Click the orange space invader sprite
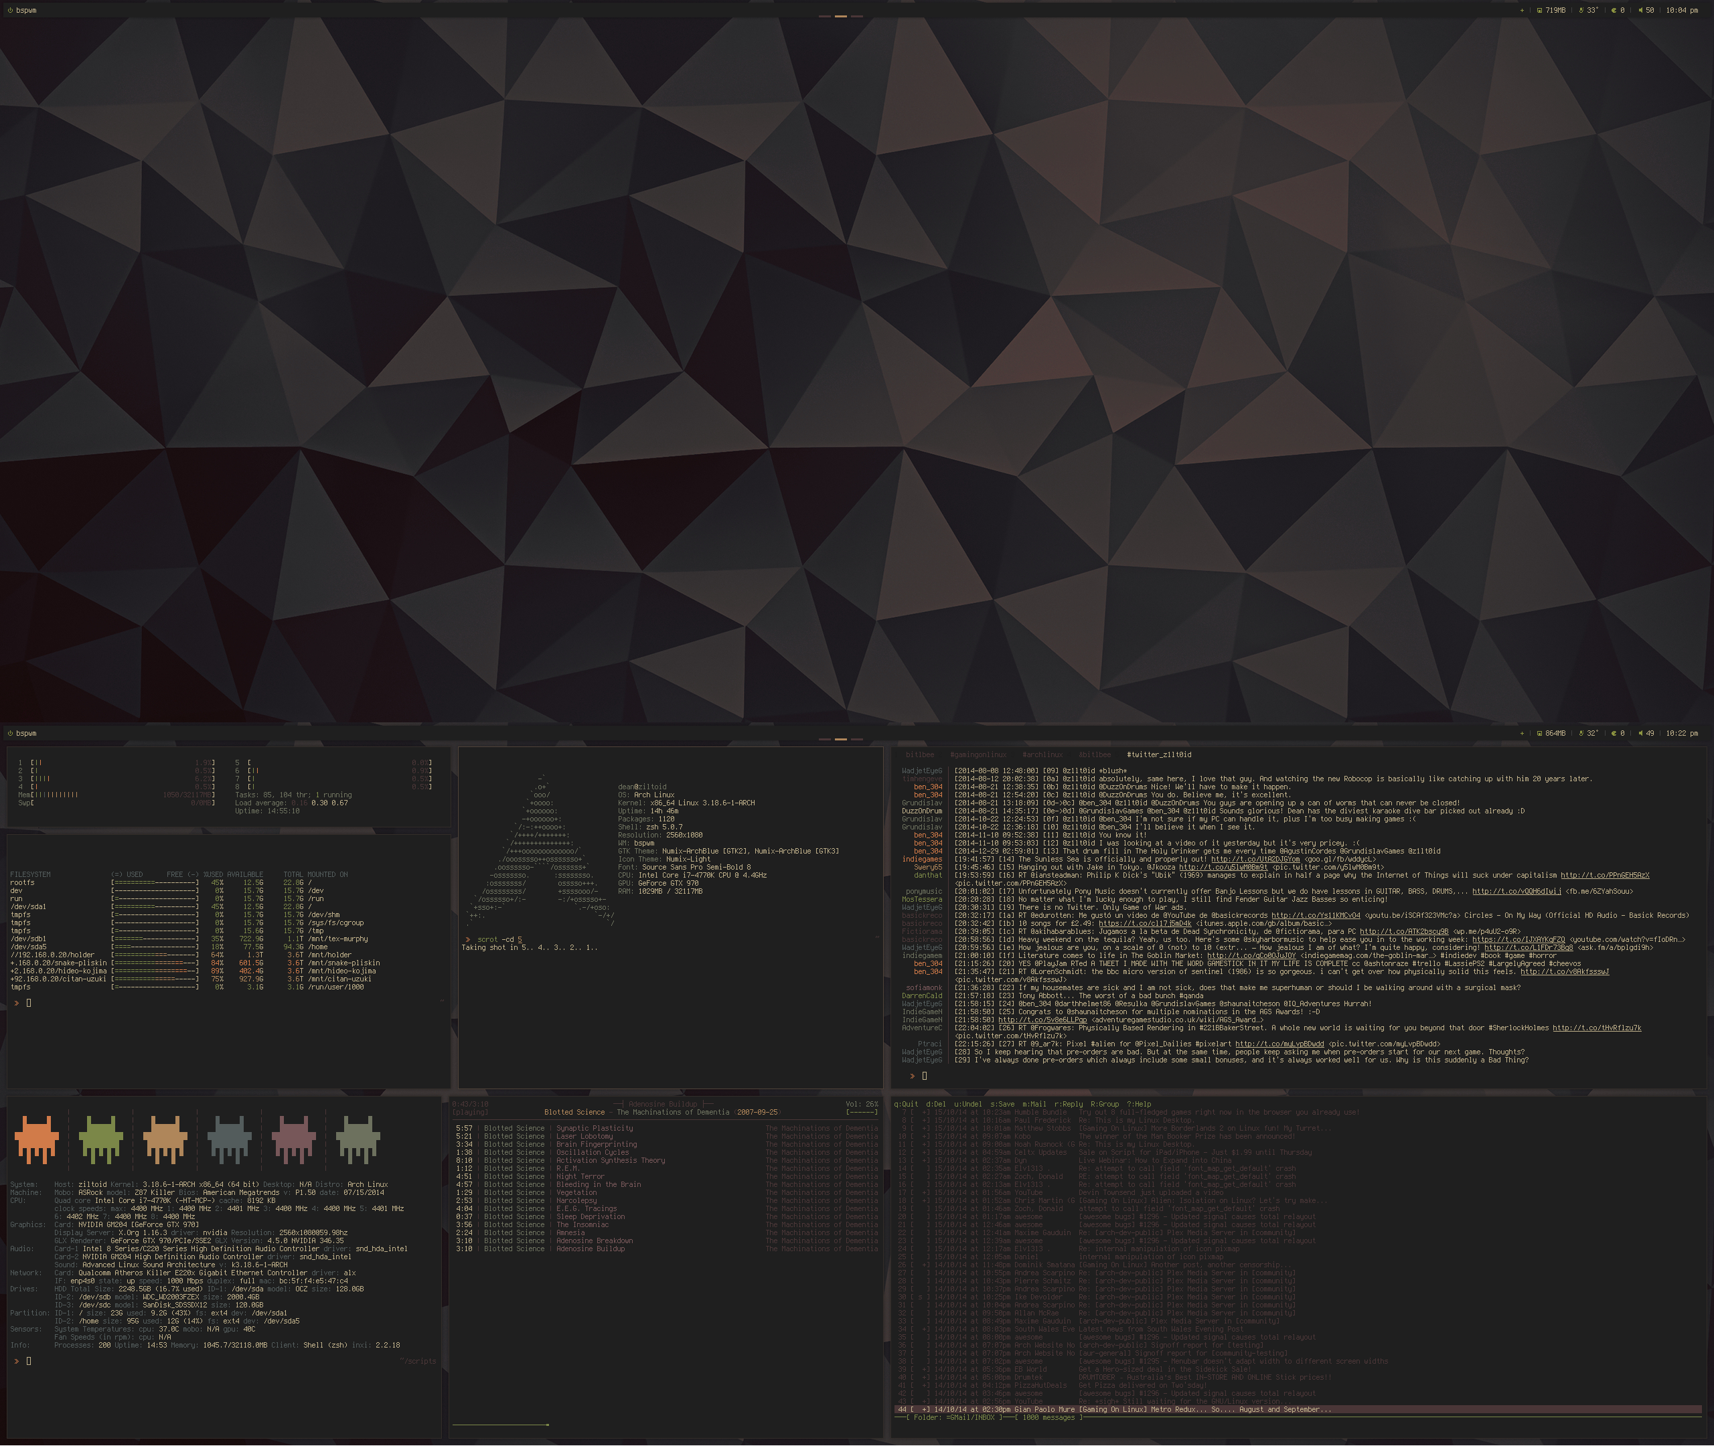This screenshot has width=1714, height=1446. (37, 1139)
